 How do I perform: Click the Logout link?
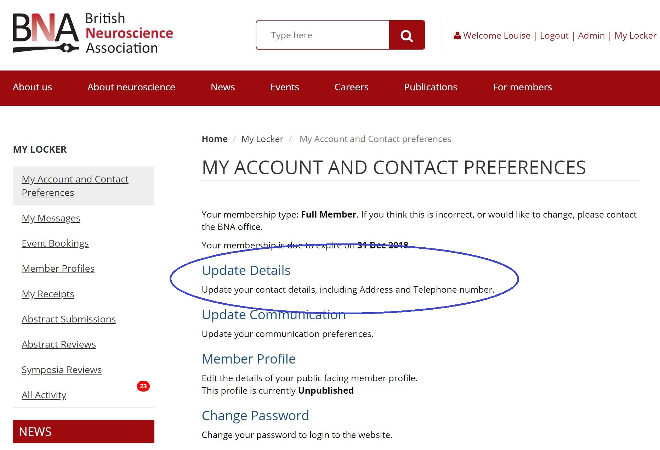point(554,35)
